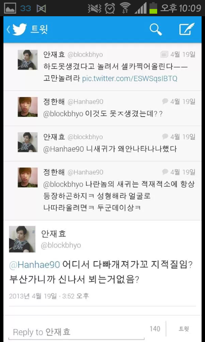Open 안재효's large avatar in the main tweet
The image size is (205, 342).
(22, 239)
